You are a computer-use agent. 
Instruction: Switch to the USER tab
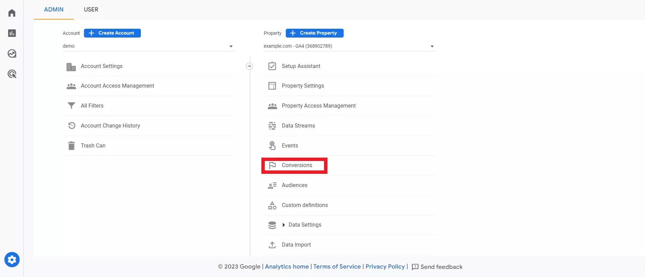click(x=91, y=9)
